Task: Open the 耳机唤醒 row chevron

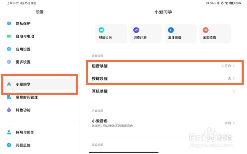Action: coord(234,91)
